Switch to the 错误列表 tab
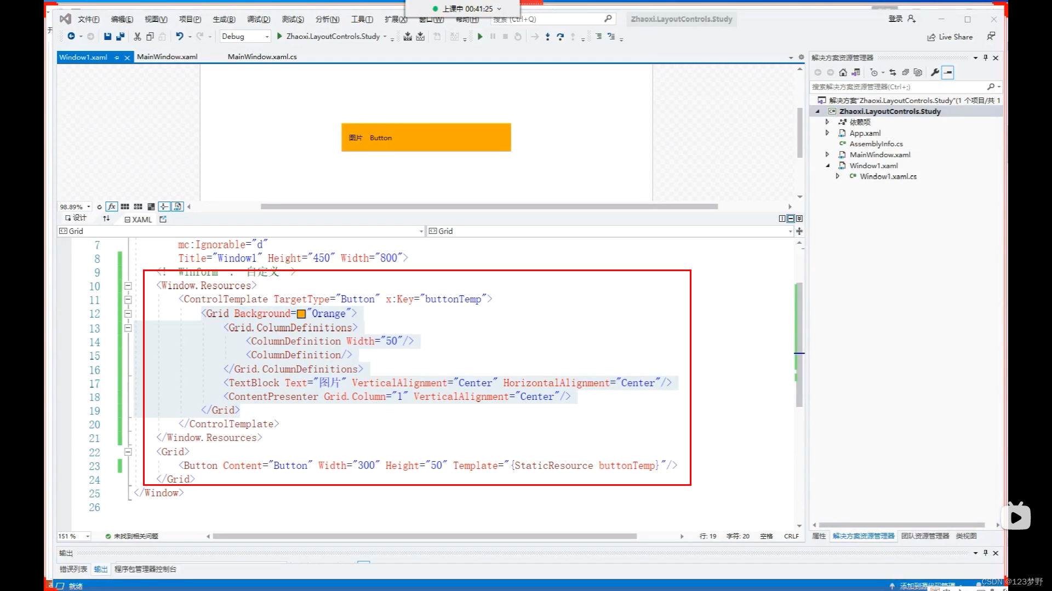 (x=73, y=569)
